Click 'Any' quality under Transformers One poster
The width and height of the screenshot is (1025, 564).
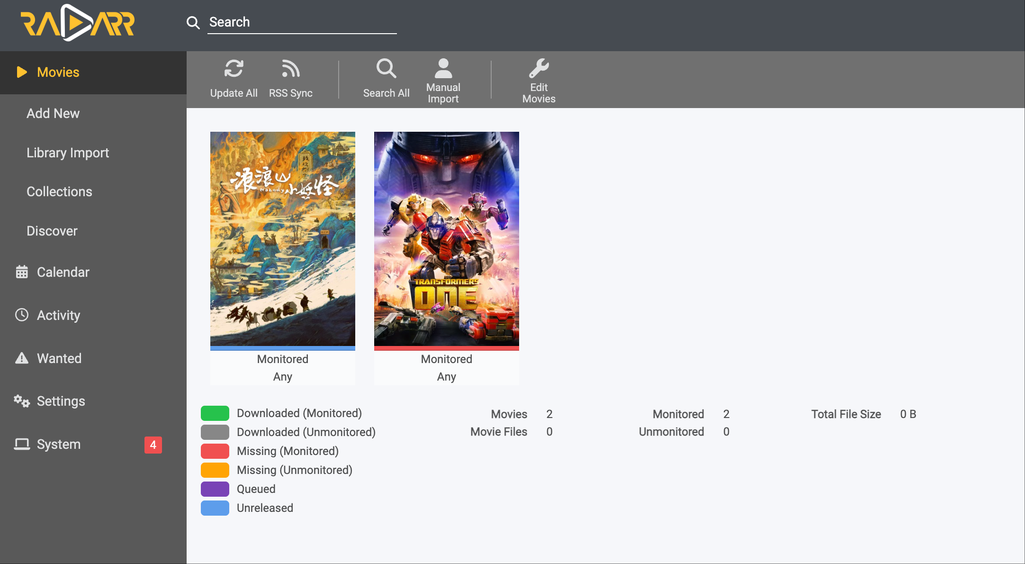pos(447,377)
